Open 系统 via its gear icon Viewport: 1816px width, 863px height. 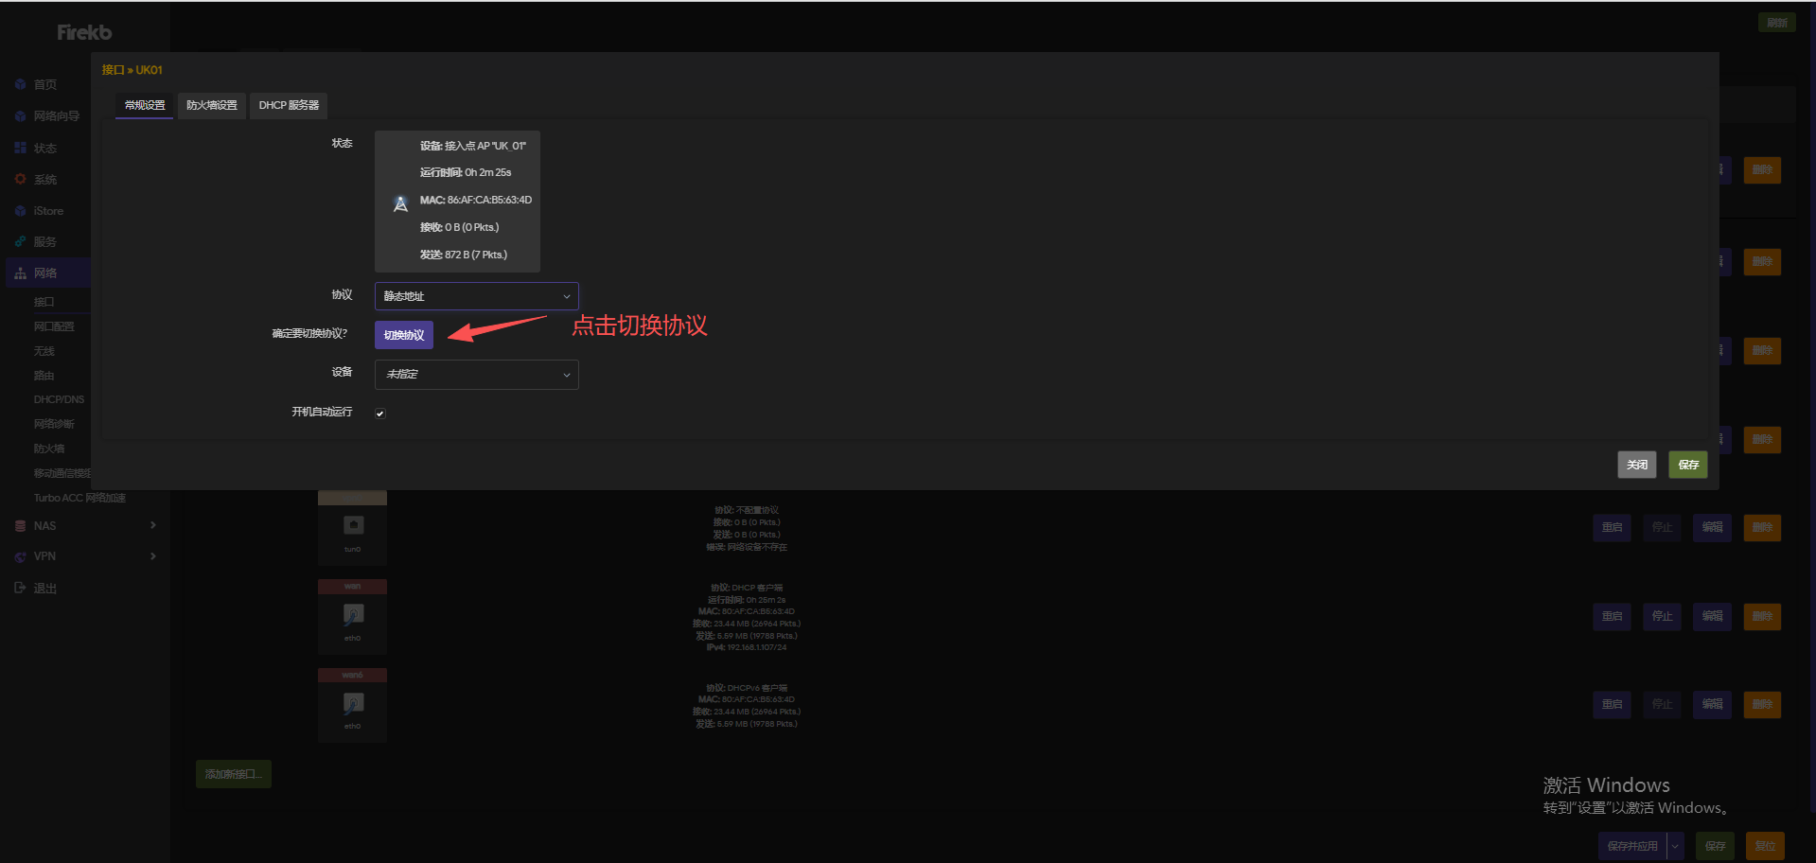[20, 180]
